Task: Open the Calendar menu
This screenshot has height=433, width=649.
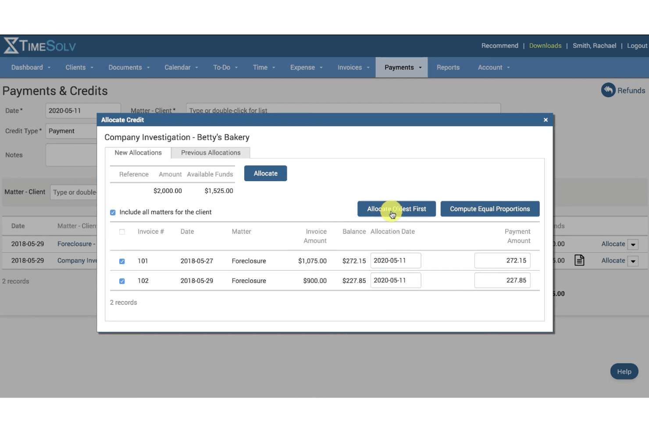Action: (x=181, y=68)
